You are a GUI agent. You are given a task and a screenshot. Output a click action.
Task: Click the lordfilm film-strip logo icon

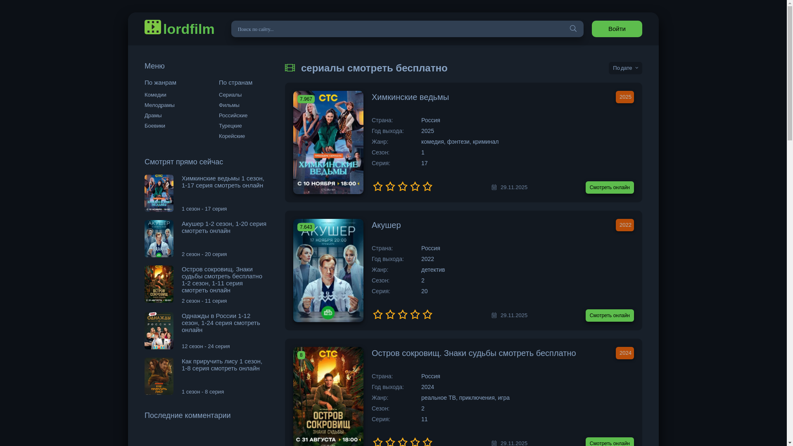(x=153, y=27)
